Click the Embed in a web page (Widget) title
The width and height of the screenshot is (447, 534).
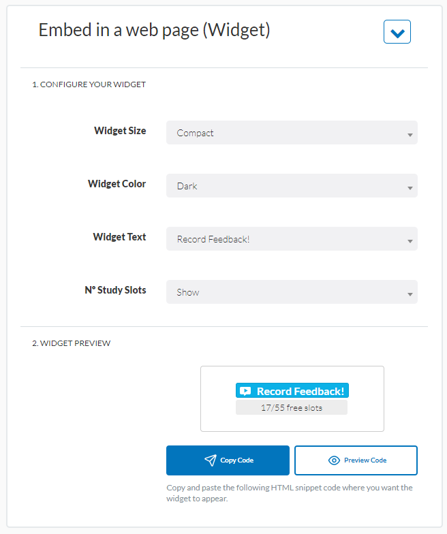coord(154,31)
